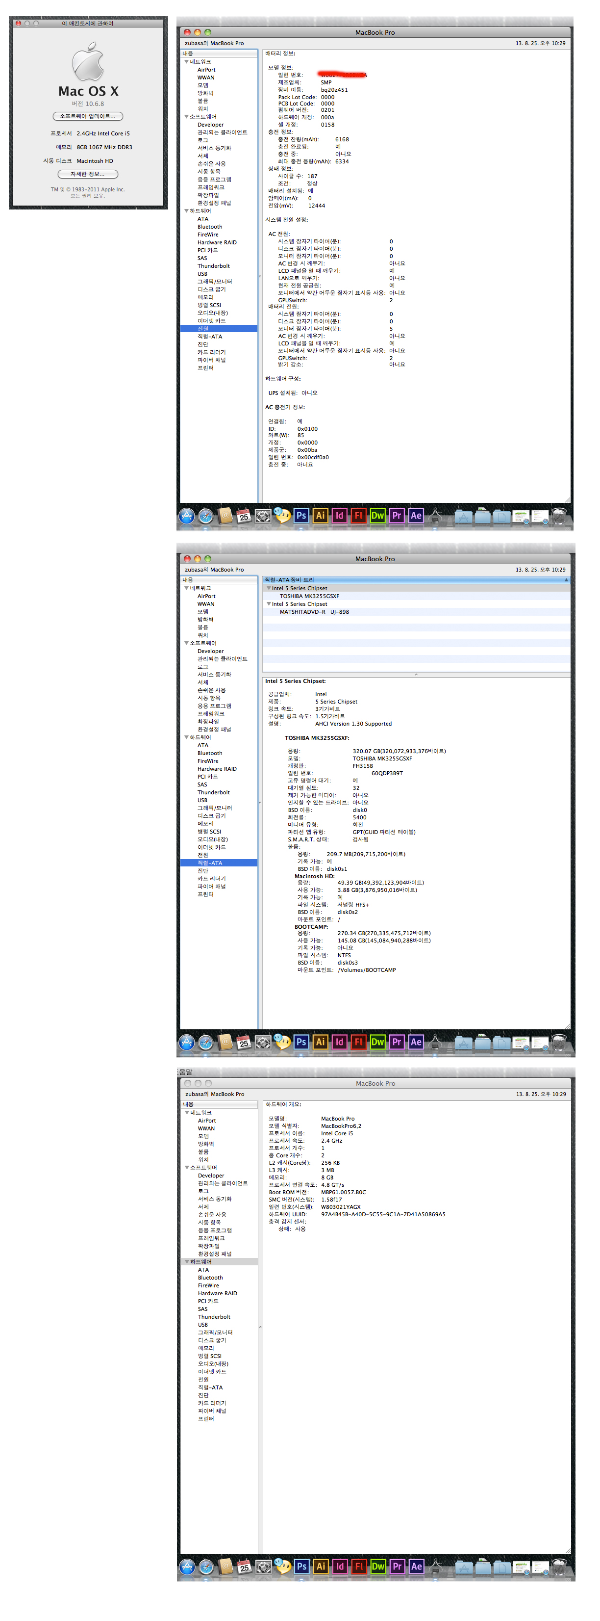The image size is (600, 1621).
Task: Open System Preferences in the bottom dock
Action: click(264, 1567)
